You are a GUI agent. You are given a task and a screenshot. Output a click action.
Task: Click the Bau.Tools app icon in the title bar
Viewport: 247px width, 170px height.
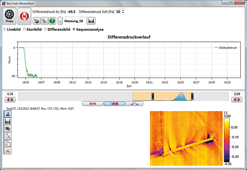[x=4, y=3]
